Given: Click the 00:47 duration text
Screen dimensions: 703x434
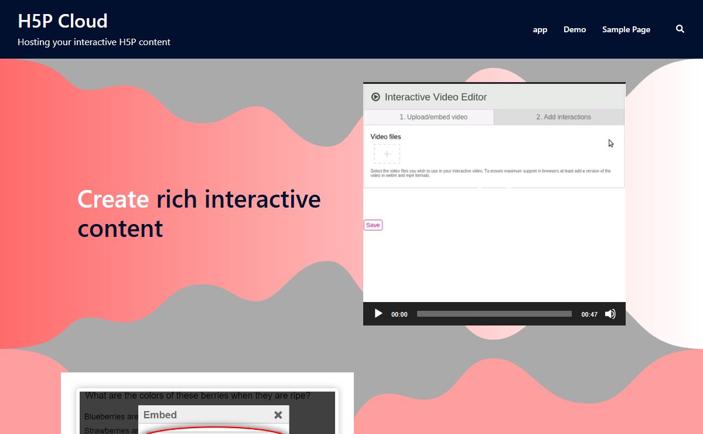Looking at the screenshot, I should 589,314.
